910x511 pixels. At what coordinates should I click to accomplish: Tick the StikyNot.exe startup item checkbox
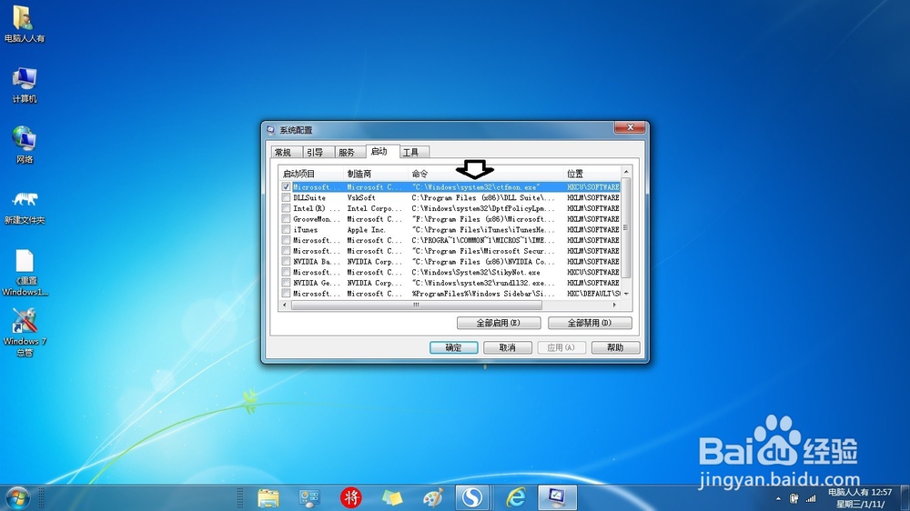(x=286, y=272)
